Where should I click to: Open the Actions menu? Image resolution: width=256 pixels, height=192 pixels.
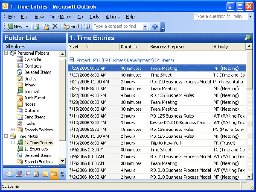[x=112, y=17]
